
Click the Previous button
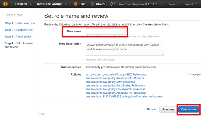click(168, 110)
